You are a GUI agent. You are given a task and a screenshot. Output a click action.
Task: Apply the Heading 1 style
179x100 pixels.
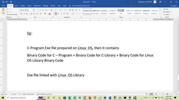(104, 12)
